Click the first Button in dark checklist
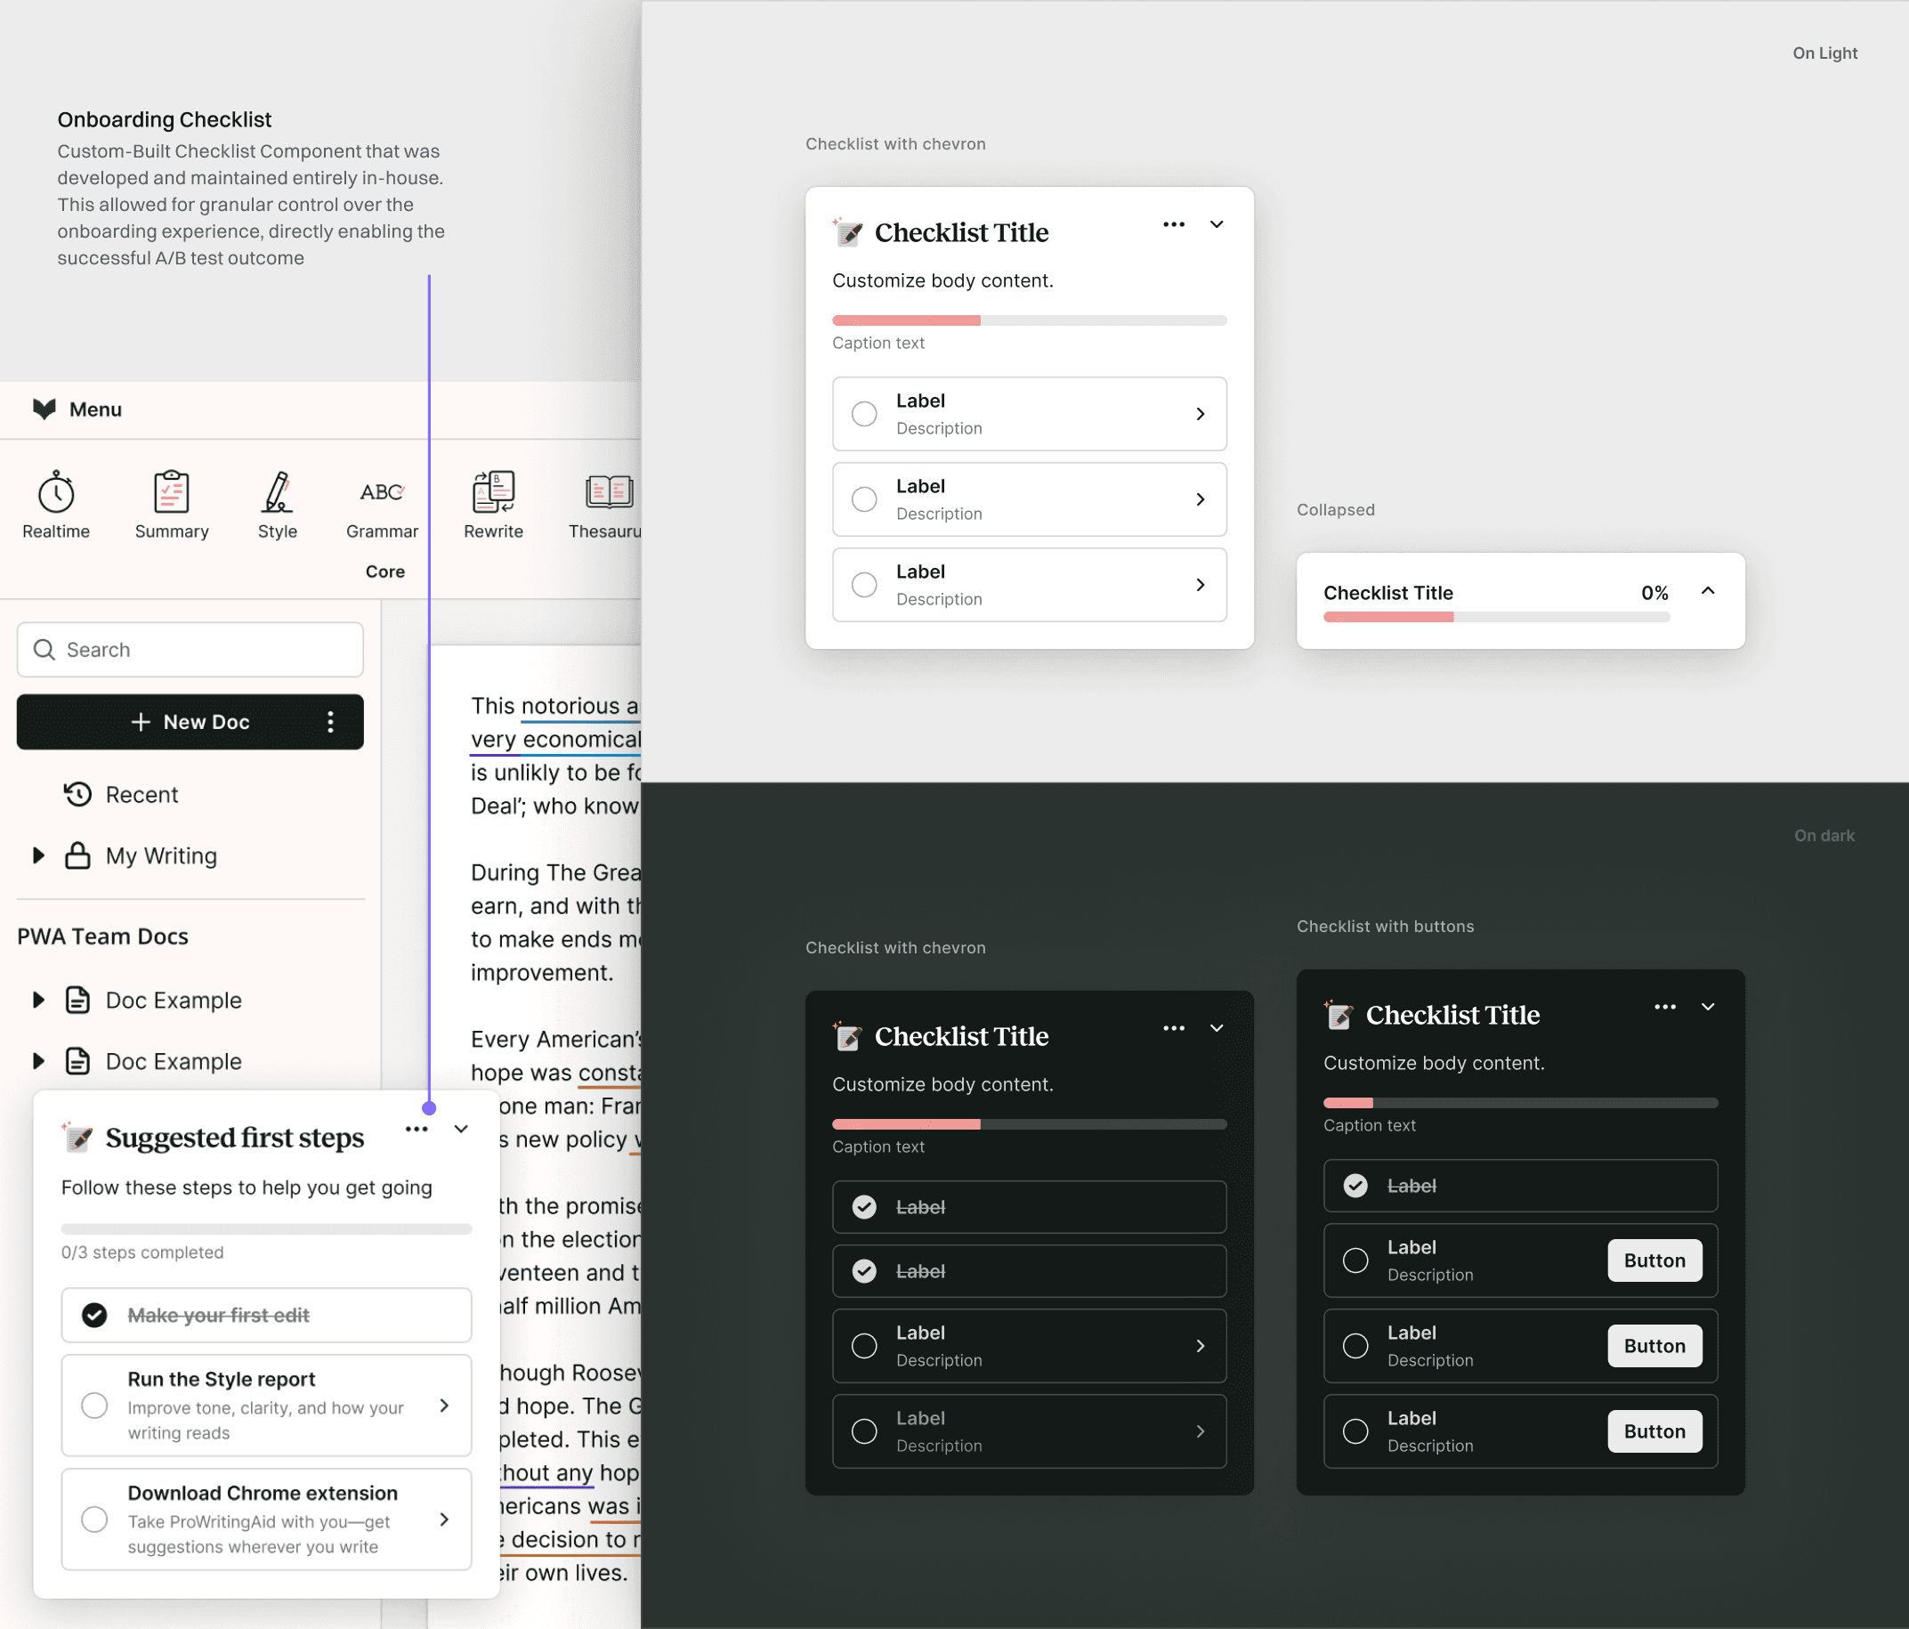The width and height of the screenshot is (1909, 1629). tap(1654, 1260)
